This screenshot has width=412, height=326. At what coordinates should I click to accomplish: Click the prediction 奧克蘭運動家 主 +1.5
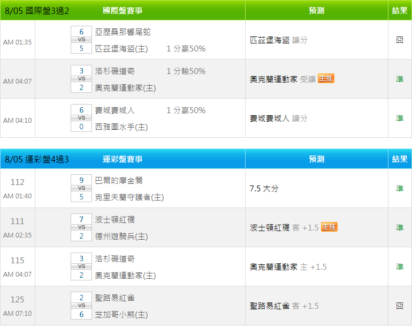[x=288, y=266]
